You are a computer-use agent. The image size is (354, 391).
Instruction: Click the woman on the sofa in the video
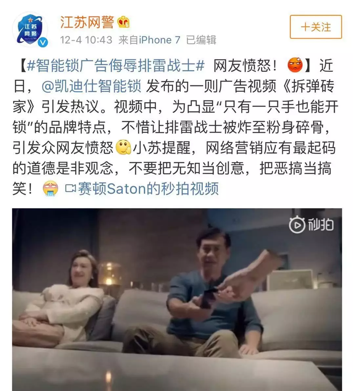pyautogui.click(x=62, y=299)
